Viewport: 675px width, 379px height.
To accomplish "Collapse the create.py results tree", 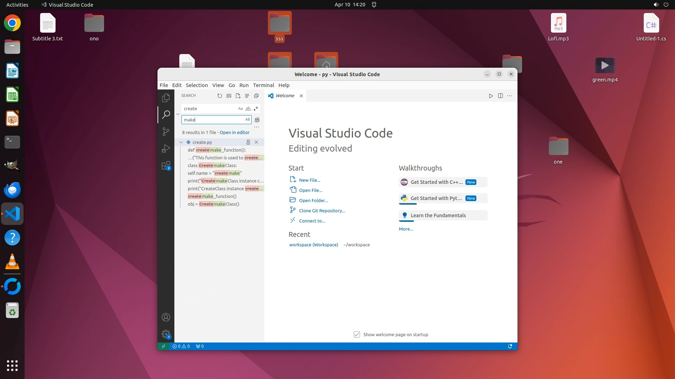I will click(x=181, y=142).
